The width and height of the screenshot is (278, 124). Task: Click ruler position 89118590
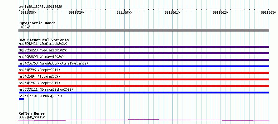tap(77, 12)
